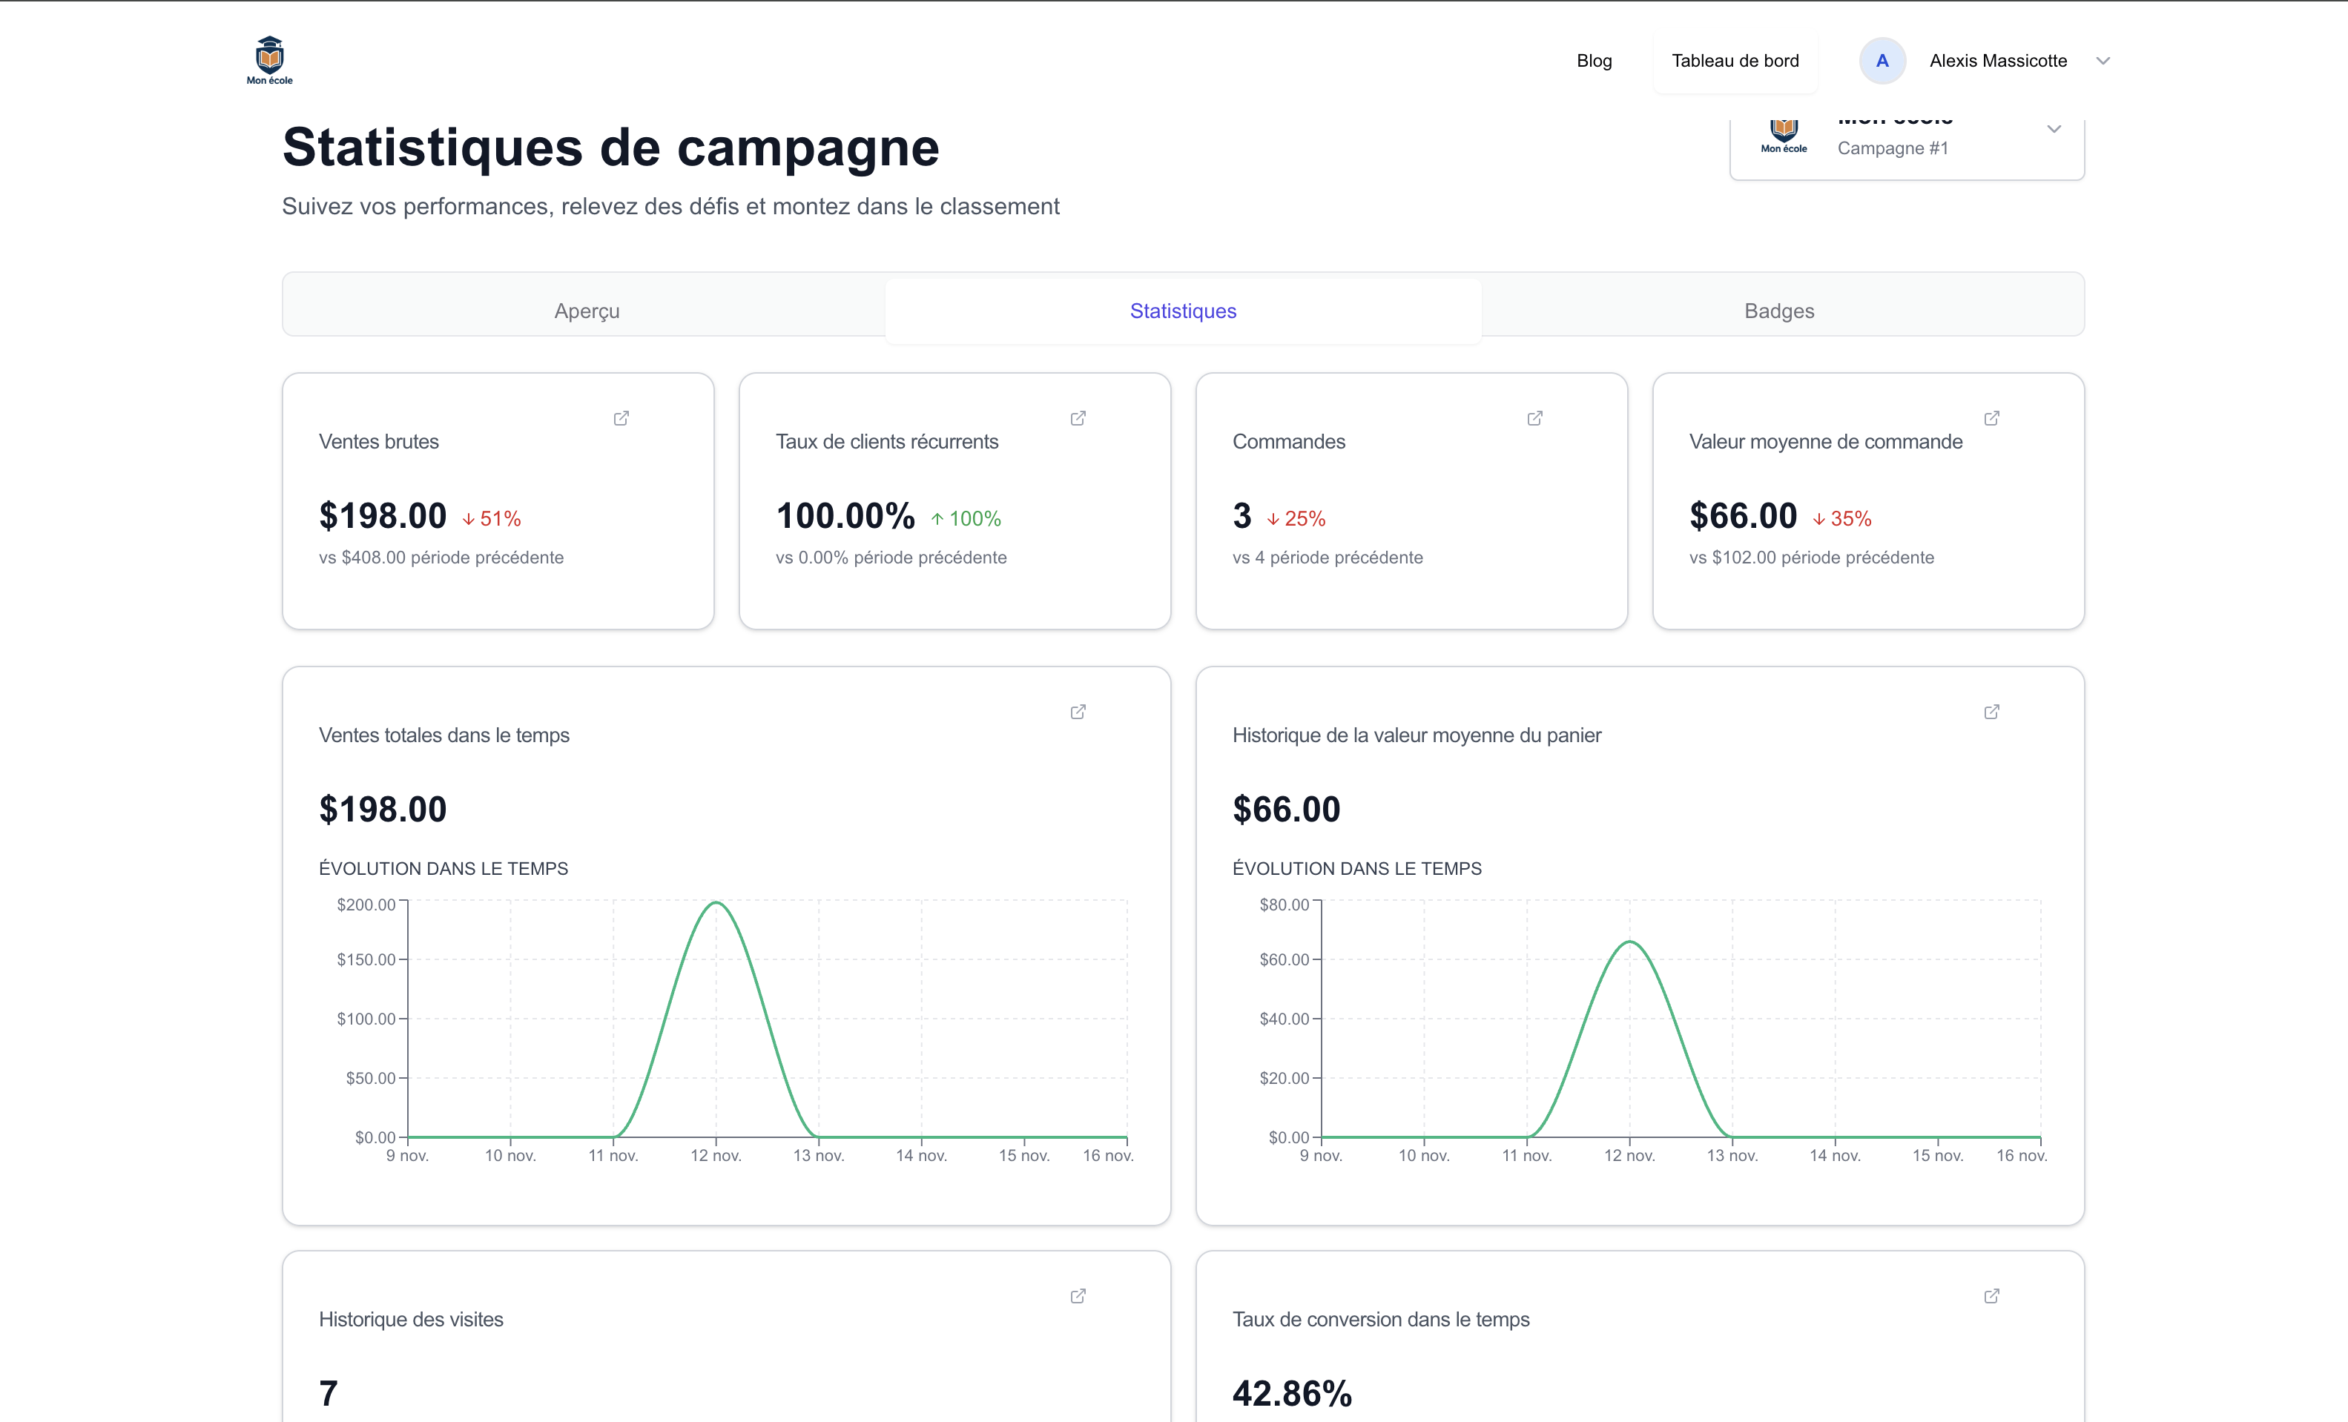This screenshot has height=1422, width=2348.
Task: Open external link on Ventes totales dans le temps
Action: tap(1078, 712)
